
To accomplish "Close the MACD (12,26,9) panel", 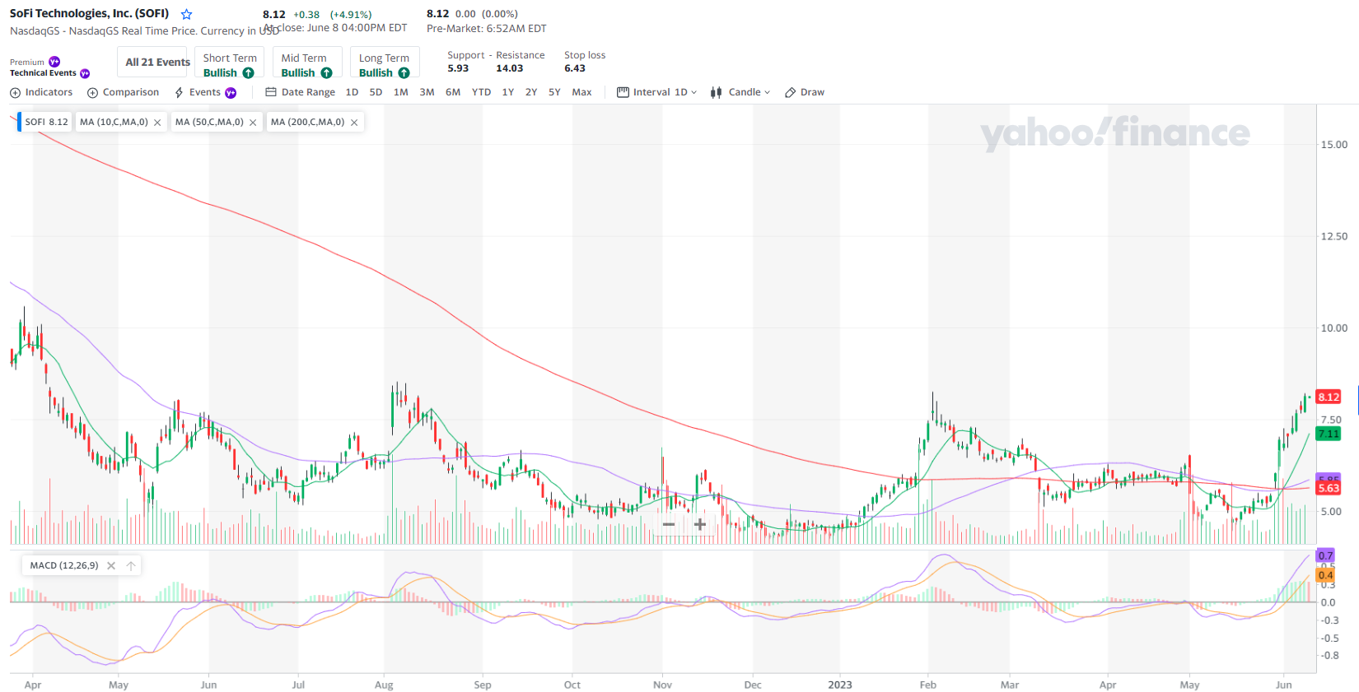I will click(x=111, y=566).
